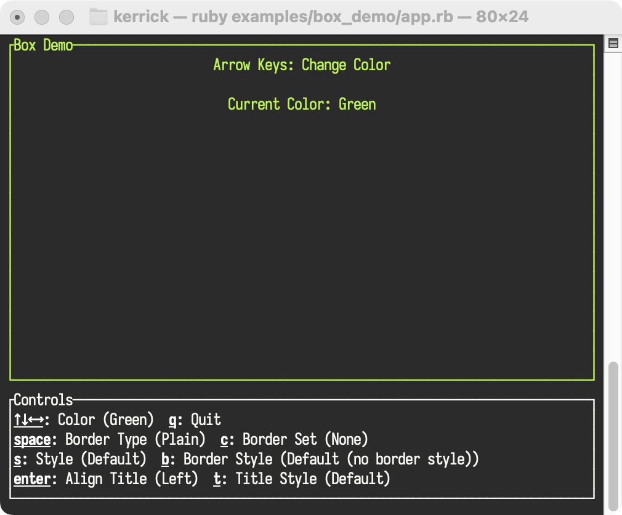Click 'enter: Align Title (Left)' hint
The width and height of the screenshot is (622, 515).
[x=106, y=479]
